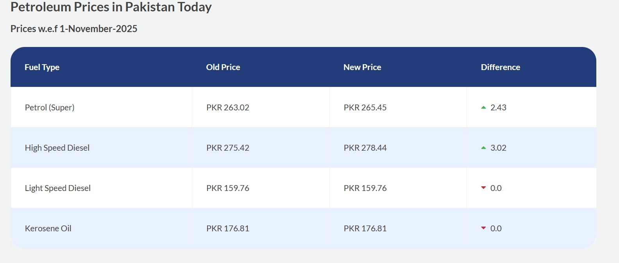Click High Speed Diesel new price PKR 278.44
The image size is (619, 263).
pos(365,148)
